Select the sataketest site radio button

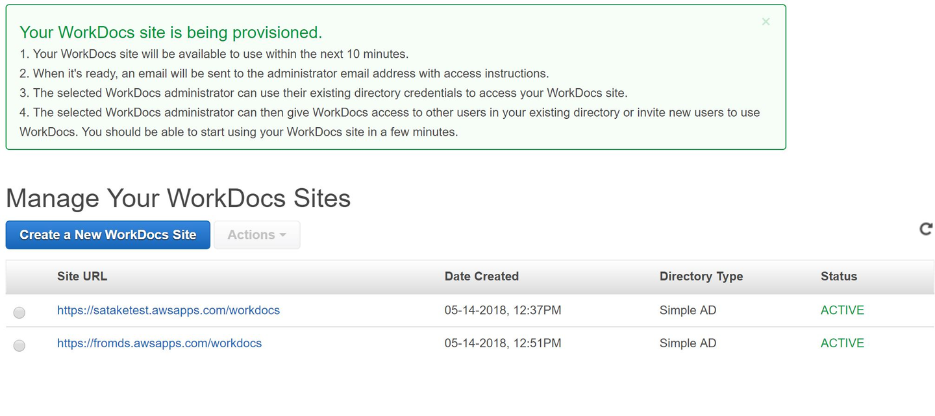click(19, 313)
